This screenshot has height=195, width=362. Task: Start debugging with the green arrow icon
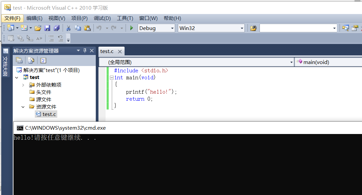pos(131,28)
